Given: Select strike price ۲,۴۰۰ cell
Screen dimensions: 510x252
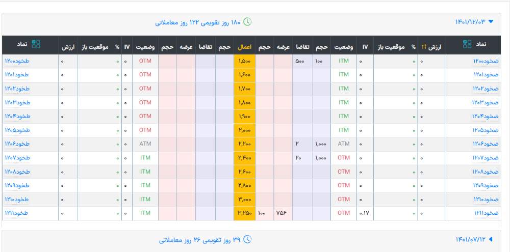Looking at the screenshot, I should 244,158.
